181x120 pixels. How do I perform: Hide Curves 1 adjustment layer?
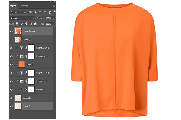[11, 90]
